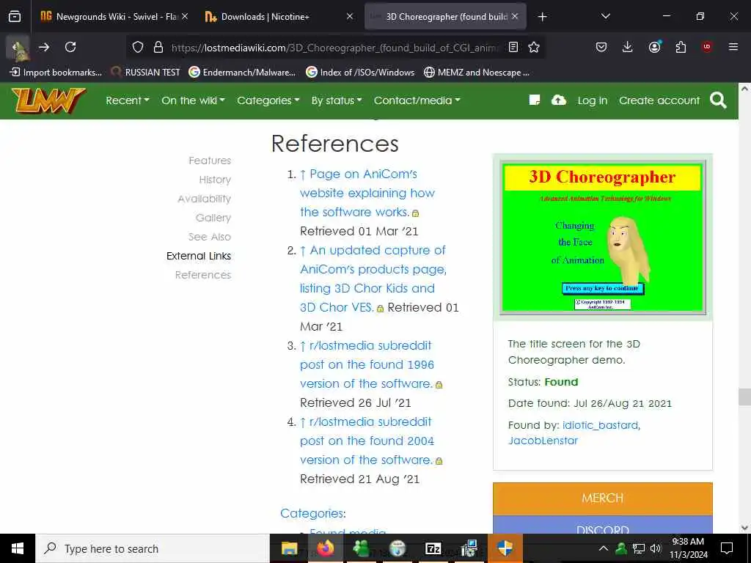Open the RUSSIAN TEST bookmark

pyautogui.click(x=145, y=73)
